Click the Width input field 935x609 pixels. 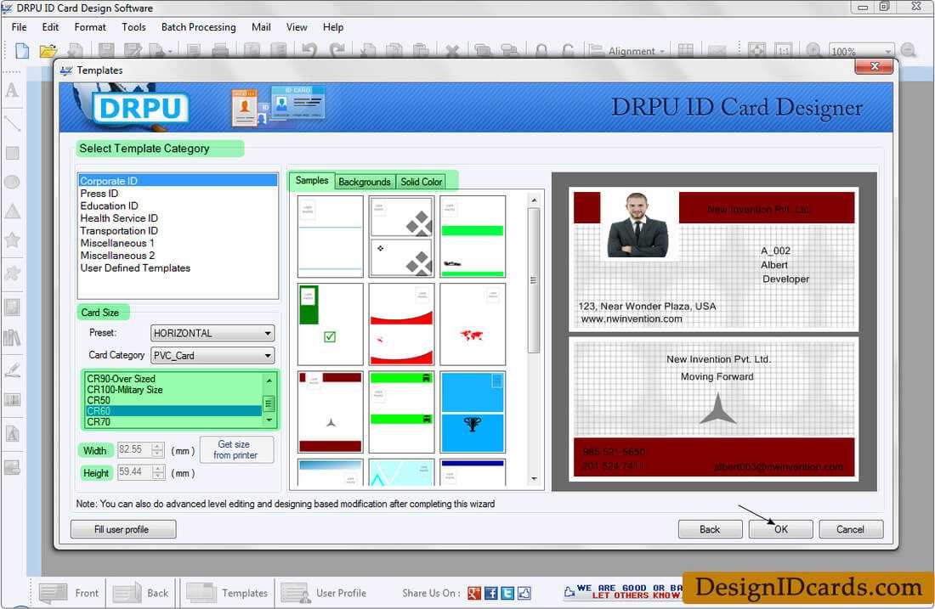tap(135, 449)
